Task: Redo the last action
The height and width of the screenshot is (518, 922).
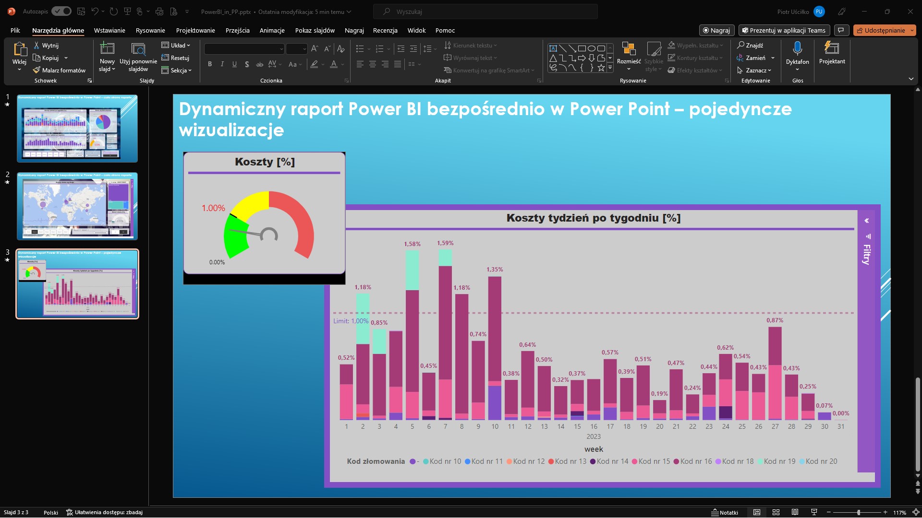Action: point(114,11)
